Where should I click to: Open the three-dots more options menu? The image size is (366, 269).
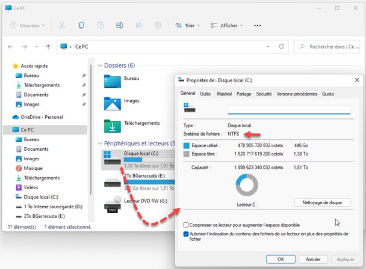click(258, 26)
